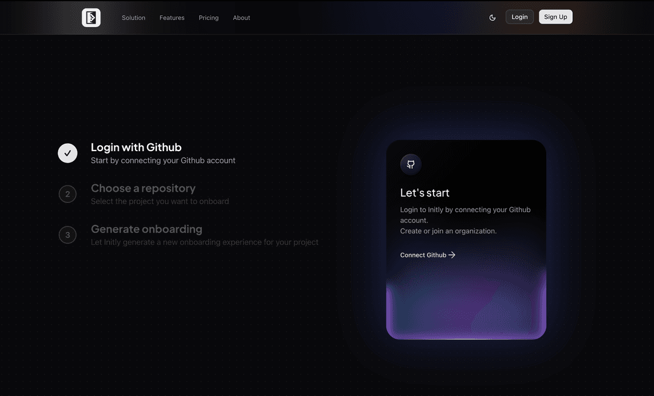Click 'Login to Initly by connecting' paragraph
Image resolution: width=654 pixels, height=396 pixels.
(466, 215)
